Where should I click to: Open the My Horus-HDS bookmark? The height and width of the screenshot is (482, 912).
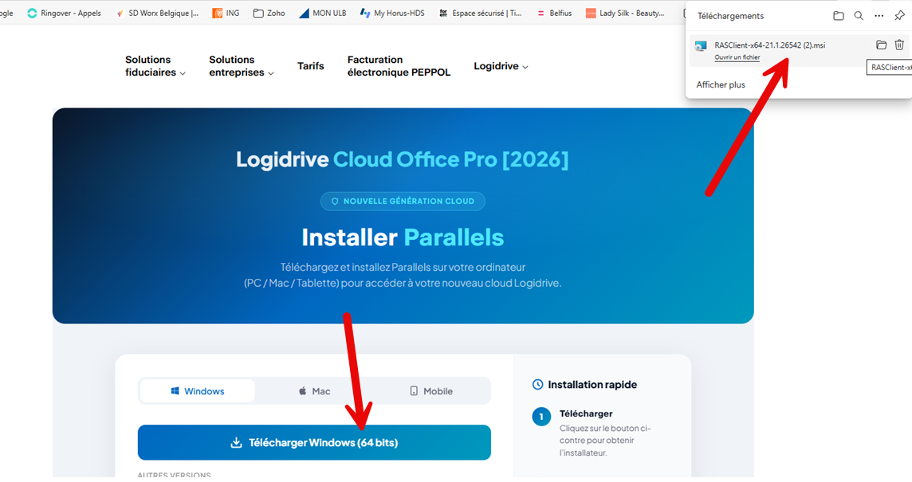tap(392, 13)
